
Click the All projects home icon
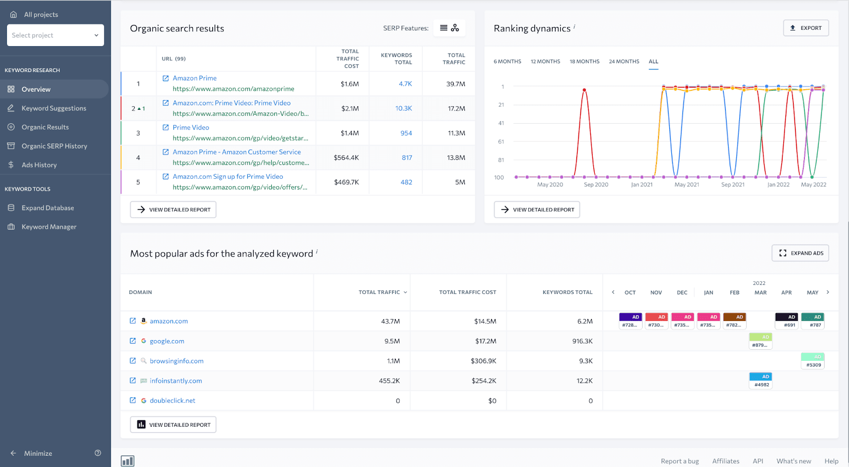14,14
